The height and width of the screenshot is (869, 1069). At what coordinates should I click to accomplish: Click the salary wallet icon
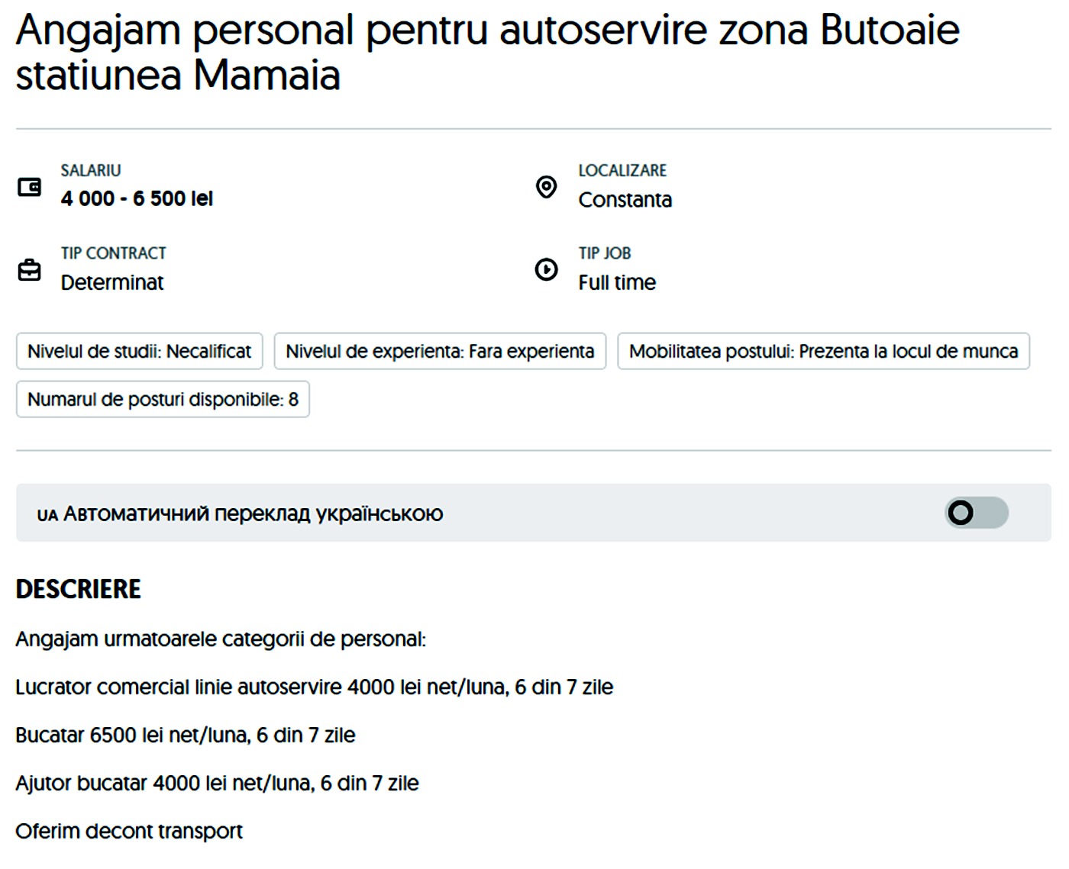(x=29, y=187)
